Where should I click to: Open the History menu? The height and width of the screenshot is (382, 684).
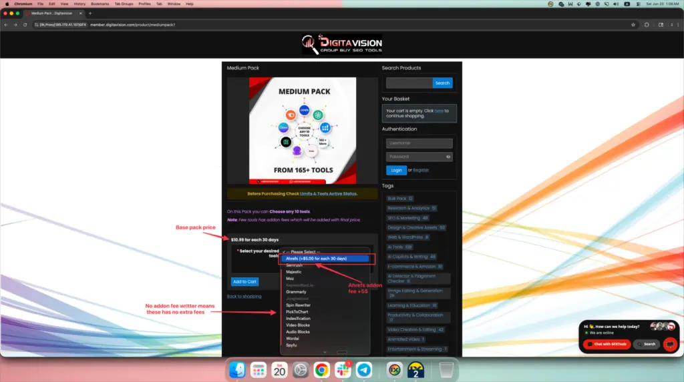pos(79,4)
